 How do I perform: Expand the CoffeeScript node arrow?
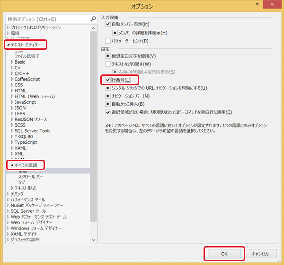(12, 79)
